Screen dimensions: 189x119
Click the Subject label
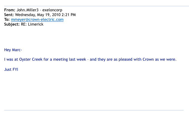pos(12,24)
